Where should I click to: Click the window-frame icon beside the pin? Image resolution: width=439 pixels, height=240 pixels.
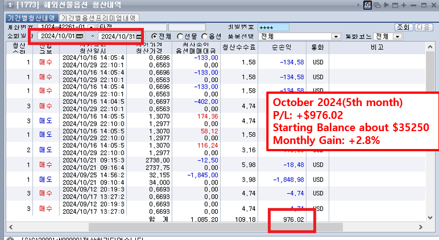click(394, 5)
